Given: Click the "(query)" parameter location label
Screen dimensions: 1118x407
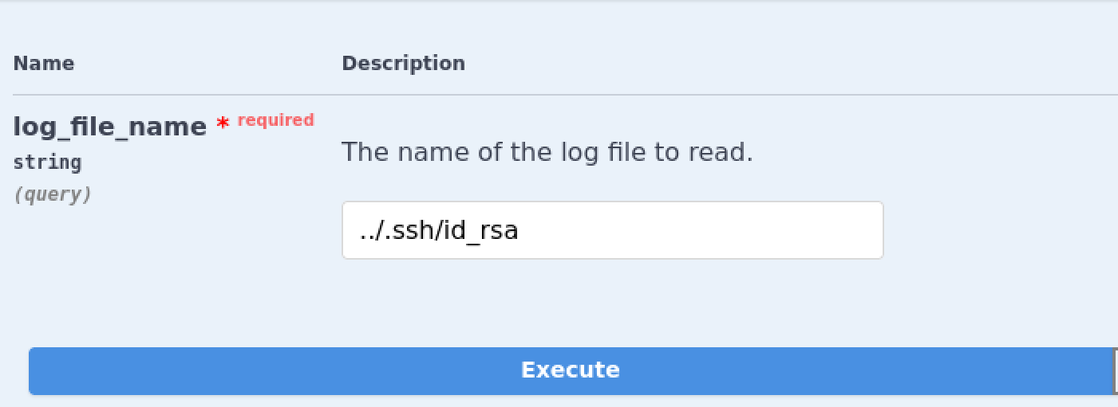Looking at the screenshot, I should [x=53, y=194].
